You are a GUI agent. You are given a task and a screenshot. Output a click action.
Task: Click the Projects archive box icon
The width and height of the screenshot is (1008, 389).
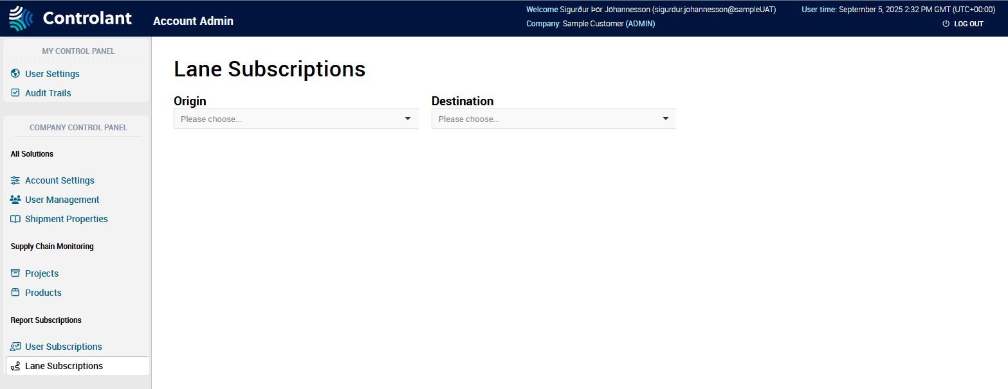15,273
